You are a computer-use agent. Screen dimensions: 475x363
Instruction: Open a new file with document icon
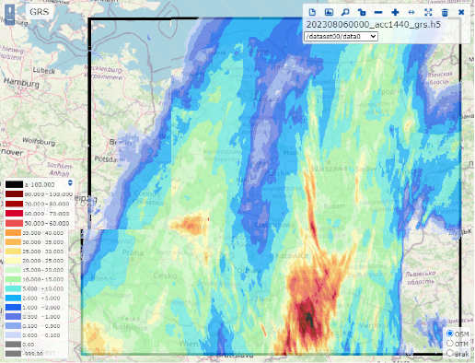click(x=312, y=12)
